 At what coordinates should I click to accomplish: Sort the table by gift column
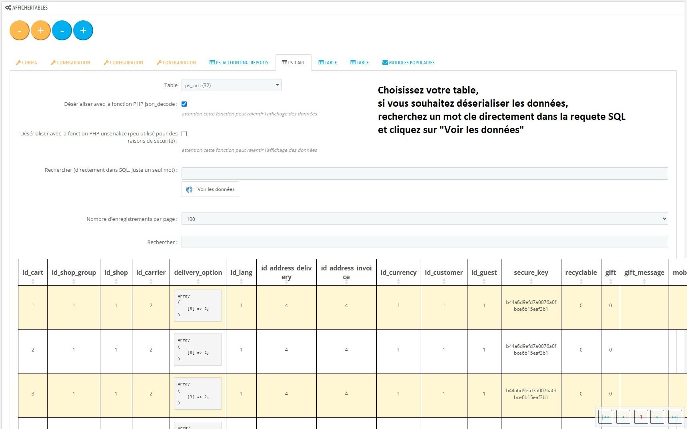pos(610,272)
